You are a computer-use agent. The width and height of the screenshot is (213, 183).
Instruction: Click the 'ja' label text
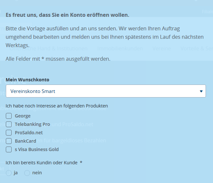tap(16, 173)
